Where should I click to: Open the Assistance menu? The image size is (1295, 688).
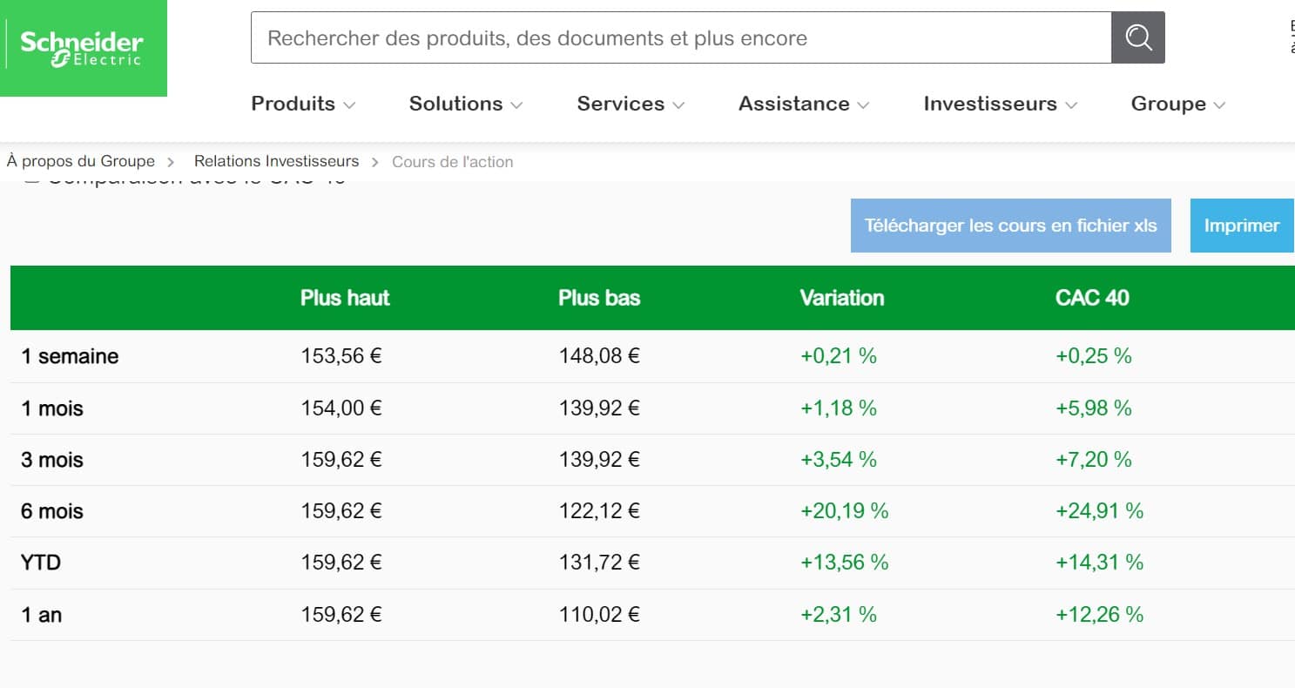[804, 104]
